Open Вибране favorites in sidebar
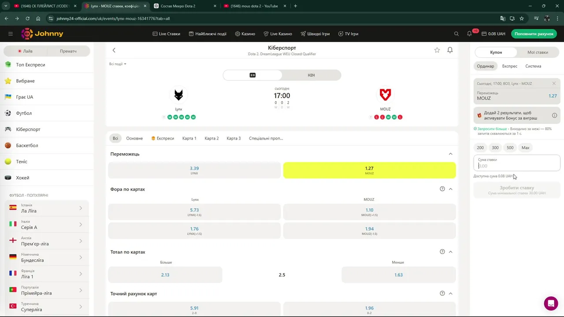 click(x=47, y=81)
